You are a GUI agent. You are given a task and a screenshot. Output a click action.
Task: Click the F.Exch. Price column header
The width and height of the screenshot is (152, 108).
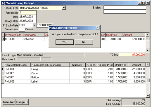tap(105, 65)
